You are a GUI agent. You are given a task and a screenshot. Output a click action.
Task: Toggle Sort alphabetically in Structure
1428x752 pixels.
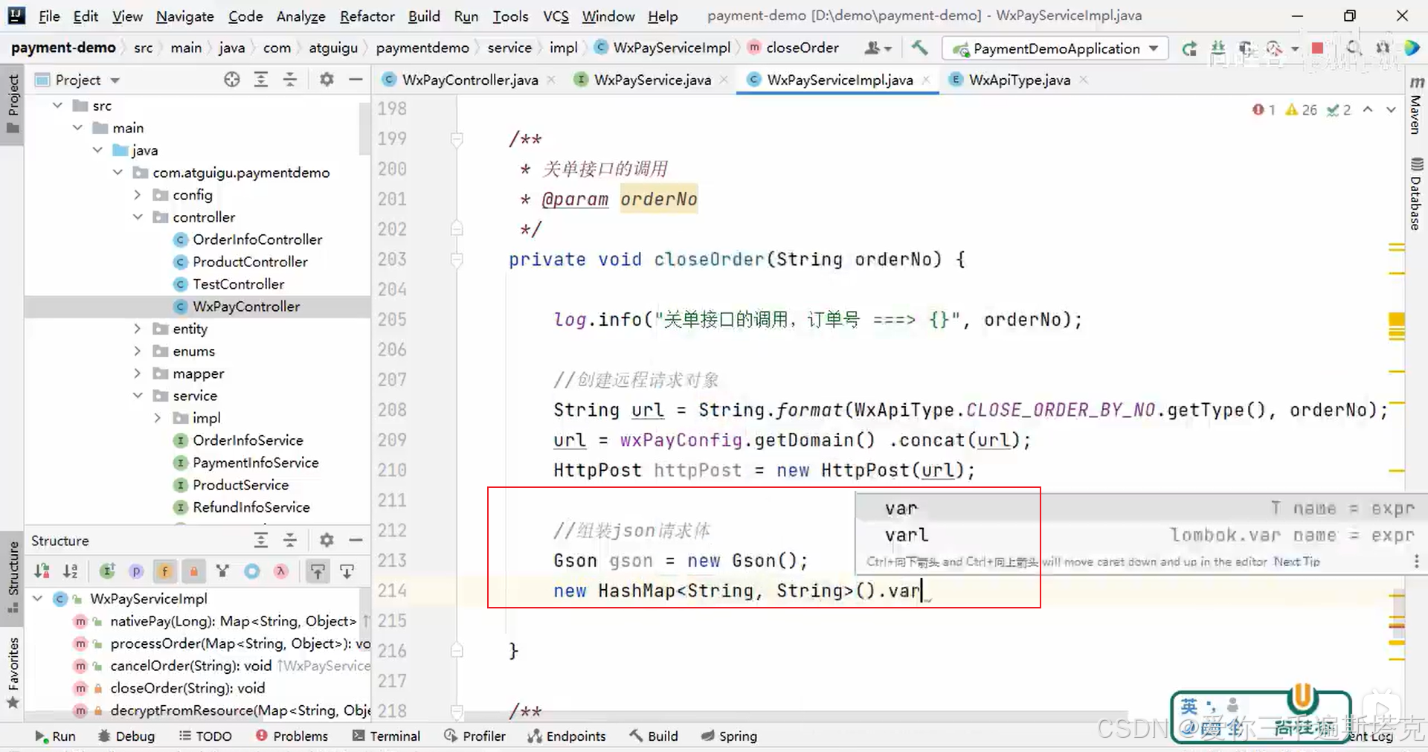tap(70, 571)
